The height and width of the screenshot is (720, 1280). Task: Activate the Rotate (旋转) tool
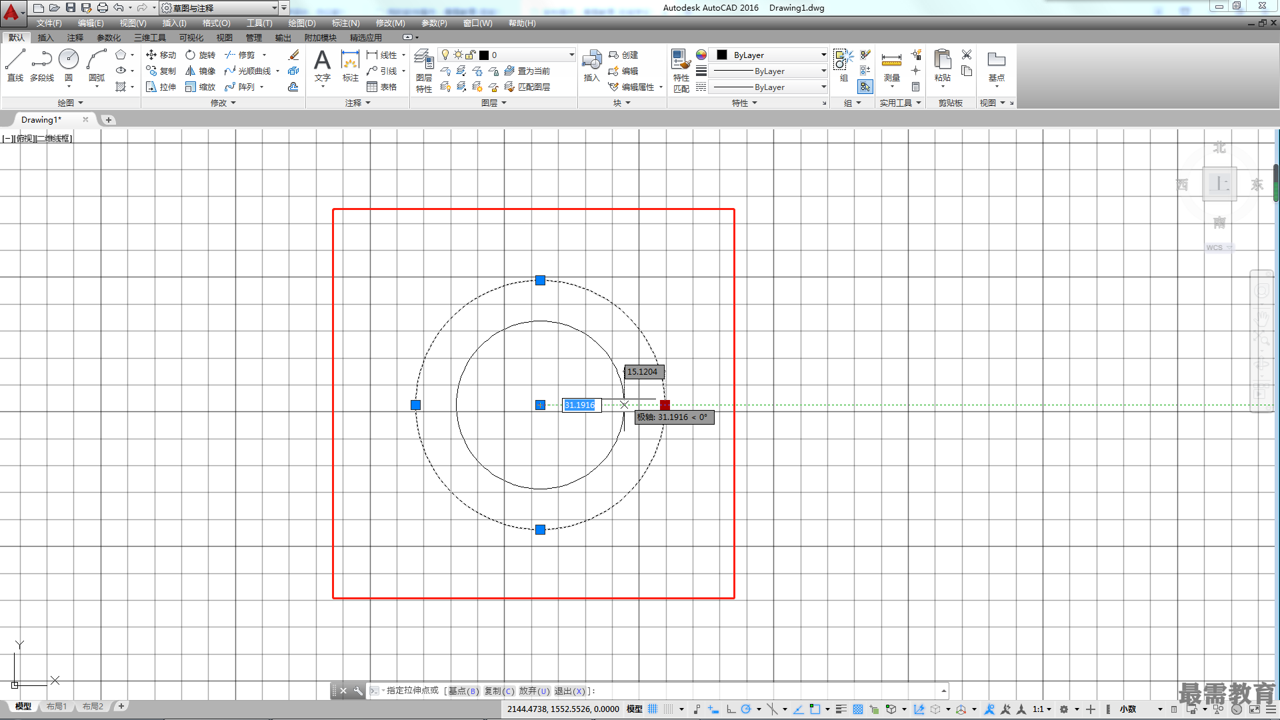tap(200, 55)
